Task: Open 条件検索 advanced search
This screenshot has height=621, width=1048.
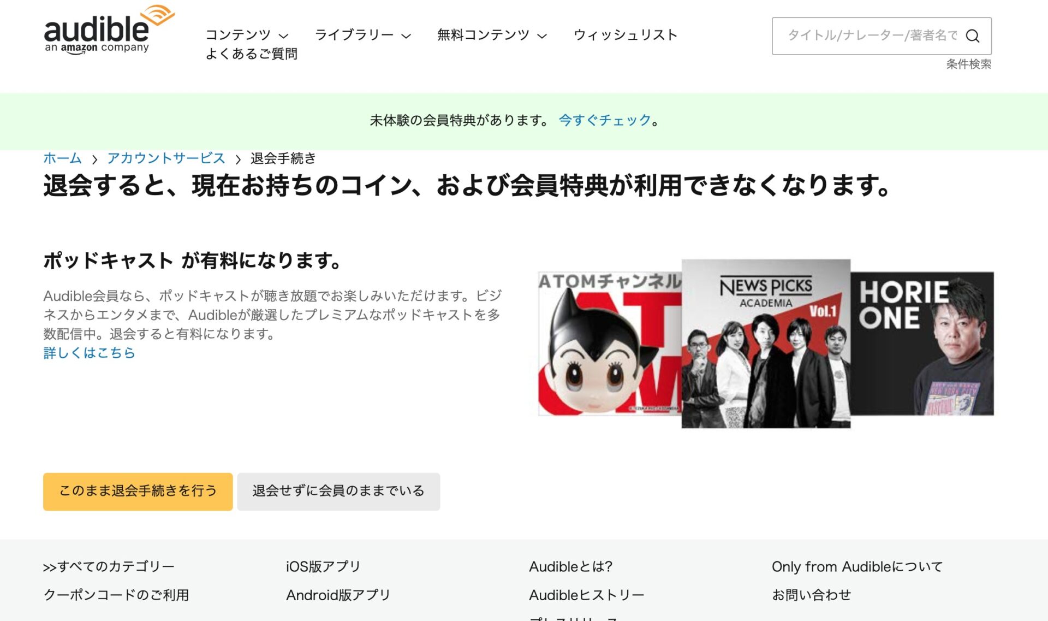Action: tap(968, 64)
